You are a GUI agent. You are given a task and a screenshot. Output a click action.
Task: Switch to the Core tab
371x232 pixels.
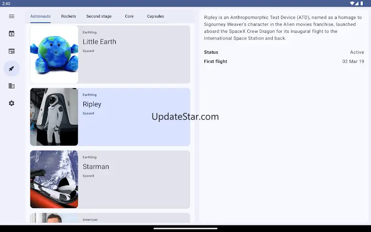coord(129,16)
